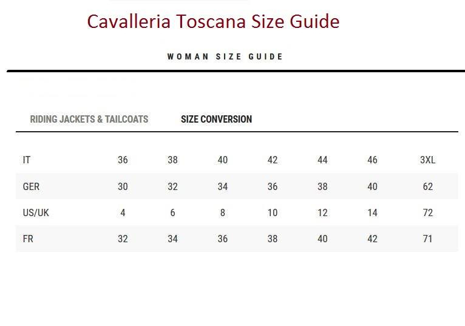Viewport: 465px width, 326px height.
Task: Select the FR row label
Action: [28, 239]
